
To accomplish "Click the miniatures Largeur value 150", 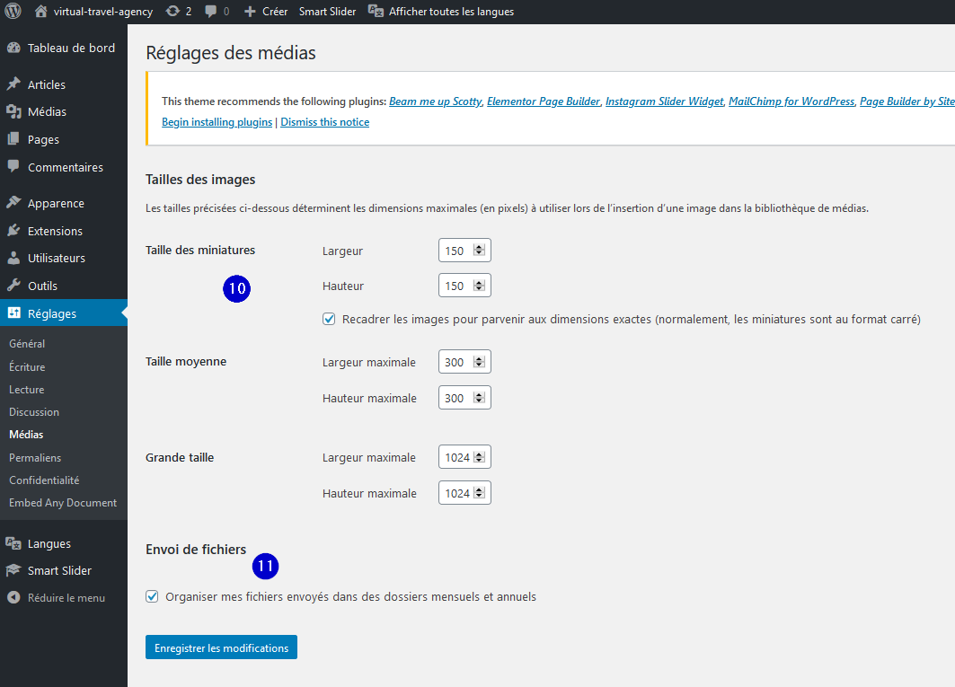I will click(x=455, y=251).
